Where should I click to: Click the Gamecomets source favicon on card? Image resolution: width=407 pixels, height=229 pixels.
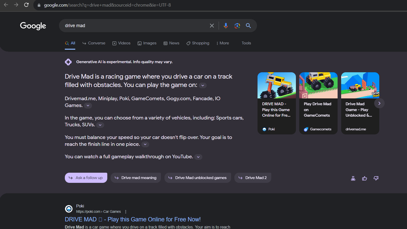(x=306, y=129)
